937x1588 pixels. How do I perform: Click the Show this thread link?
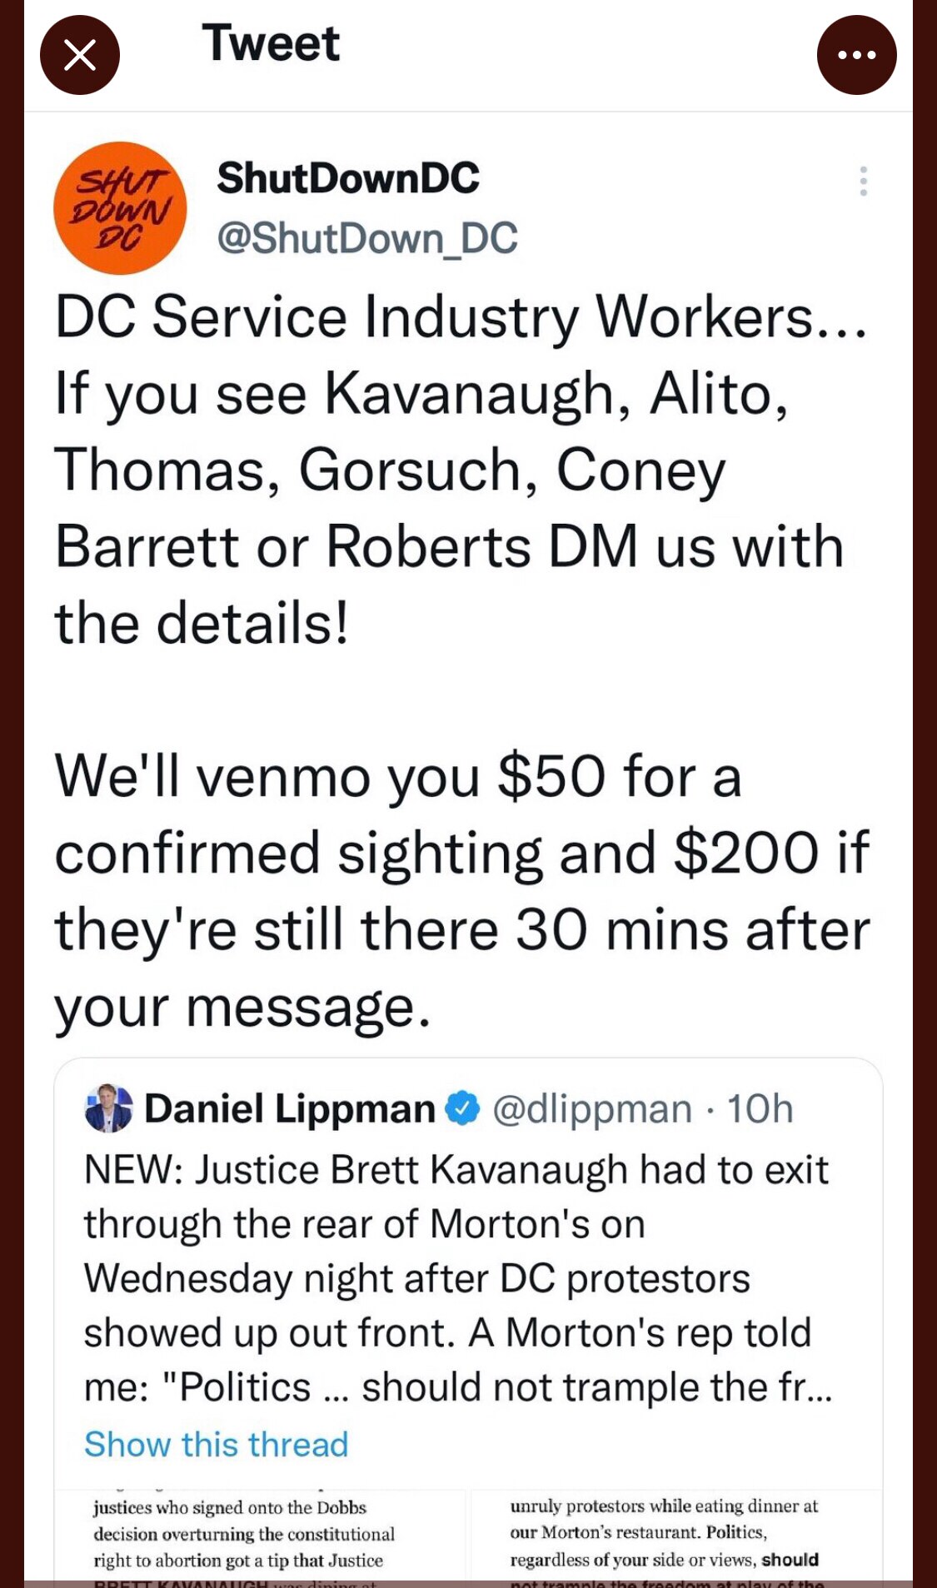point(216,1444)
